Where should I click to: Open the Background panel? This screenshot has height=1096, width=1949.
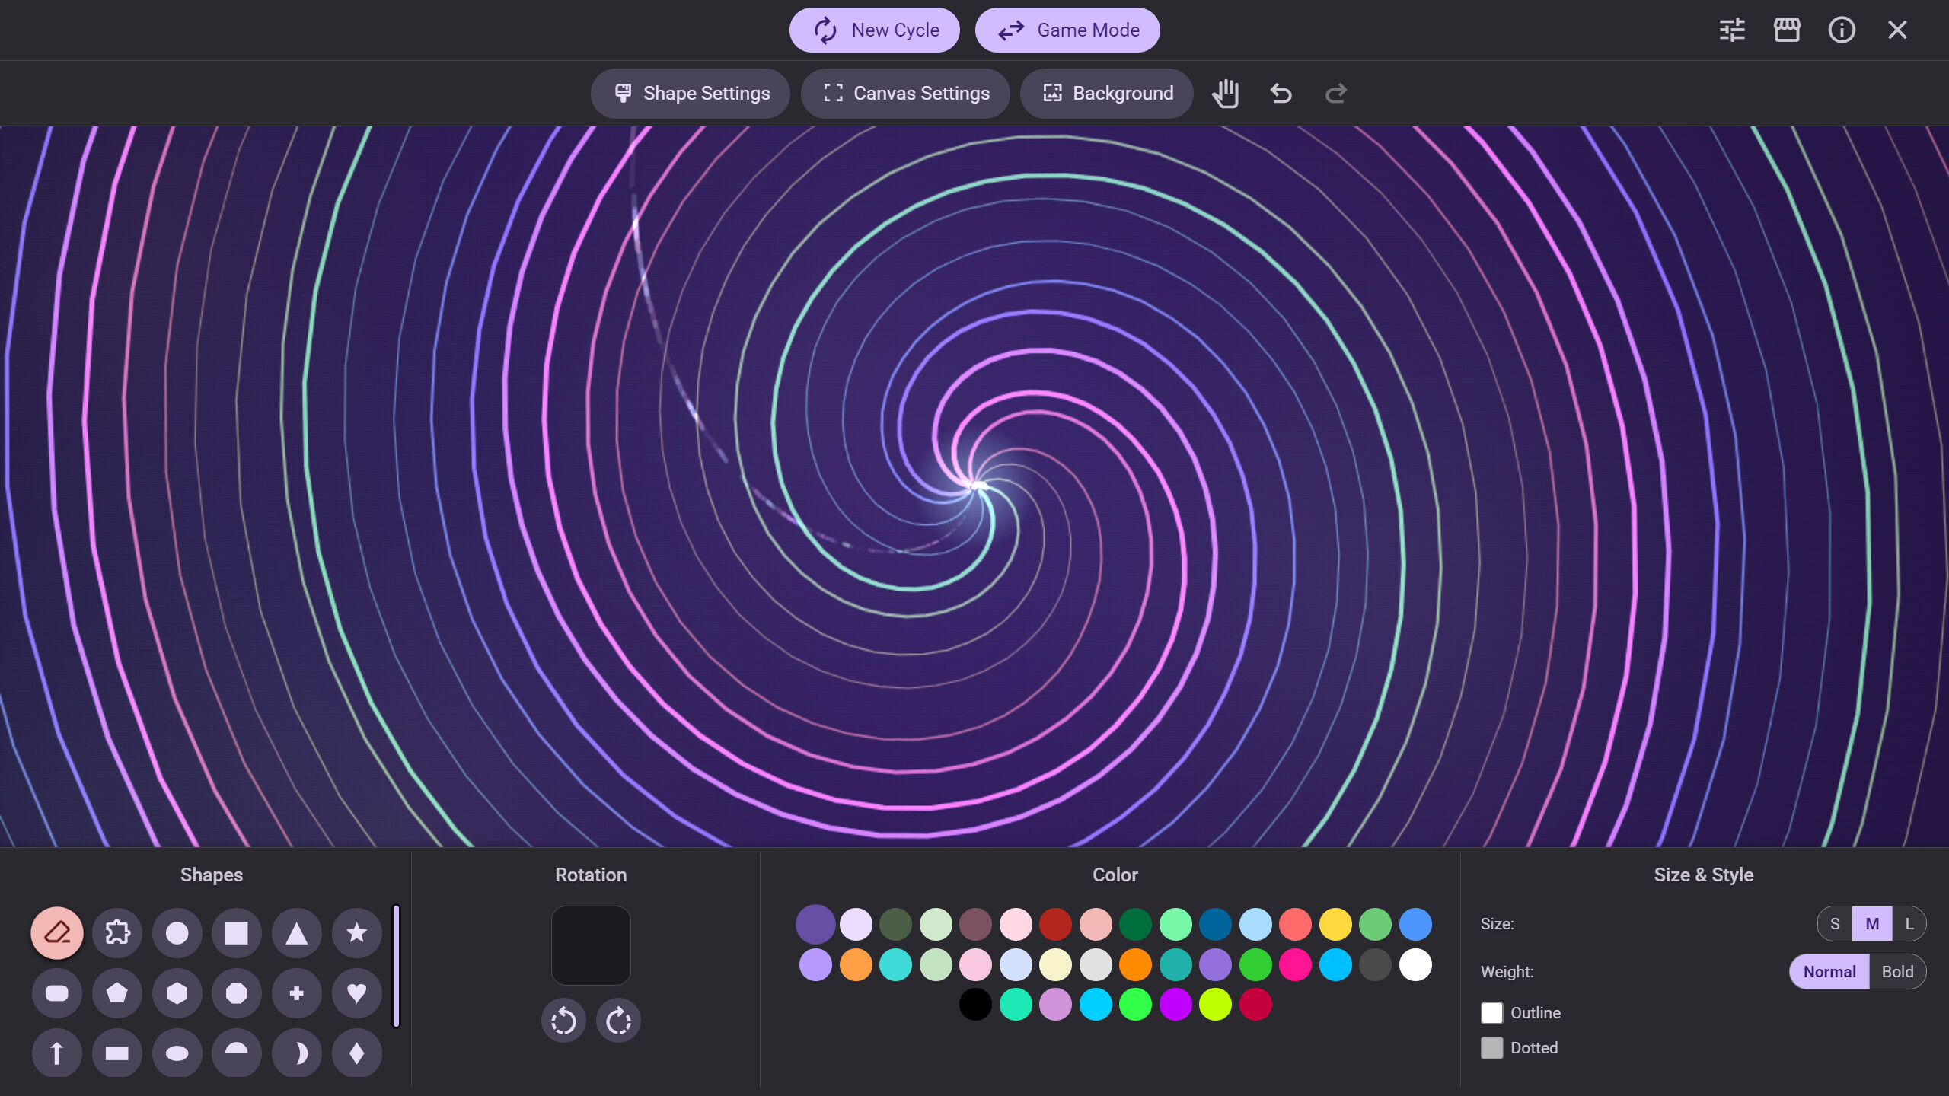(x=1106, y=93)
